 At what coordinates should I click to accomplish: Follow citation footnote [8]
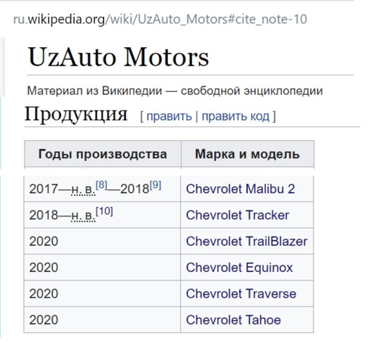pos(102,185)
